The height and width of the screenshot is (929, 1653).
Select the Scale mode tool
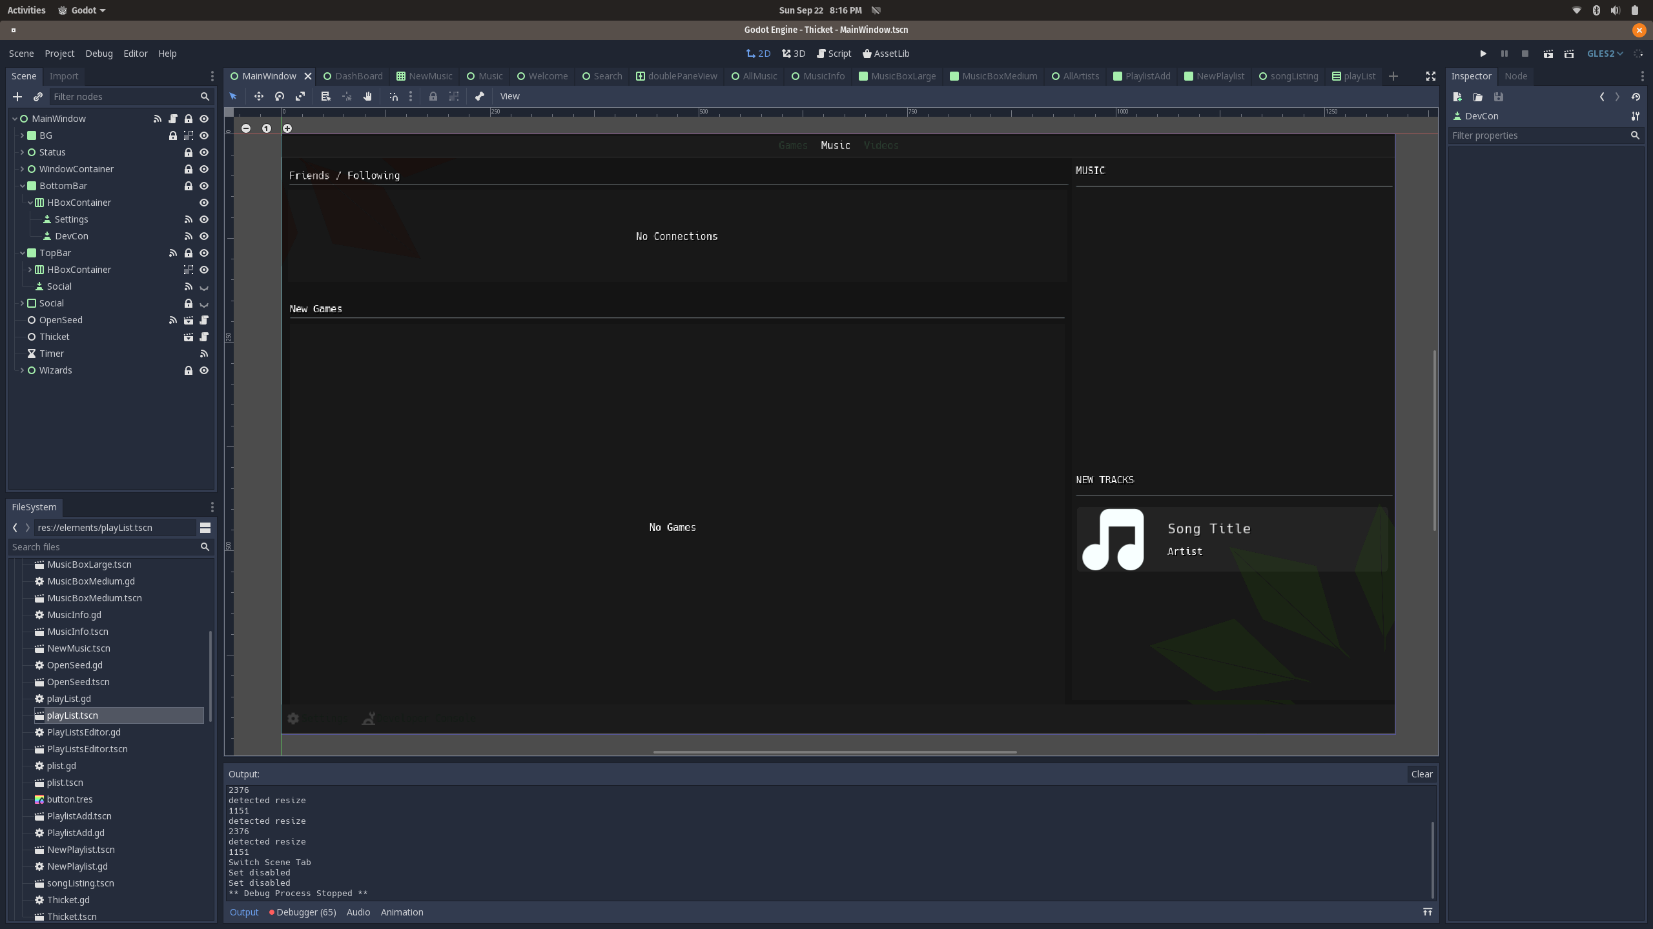tap(300, 96)
